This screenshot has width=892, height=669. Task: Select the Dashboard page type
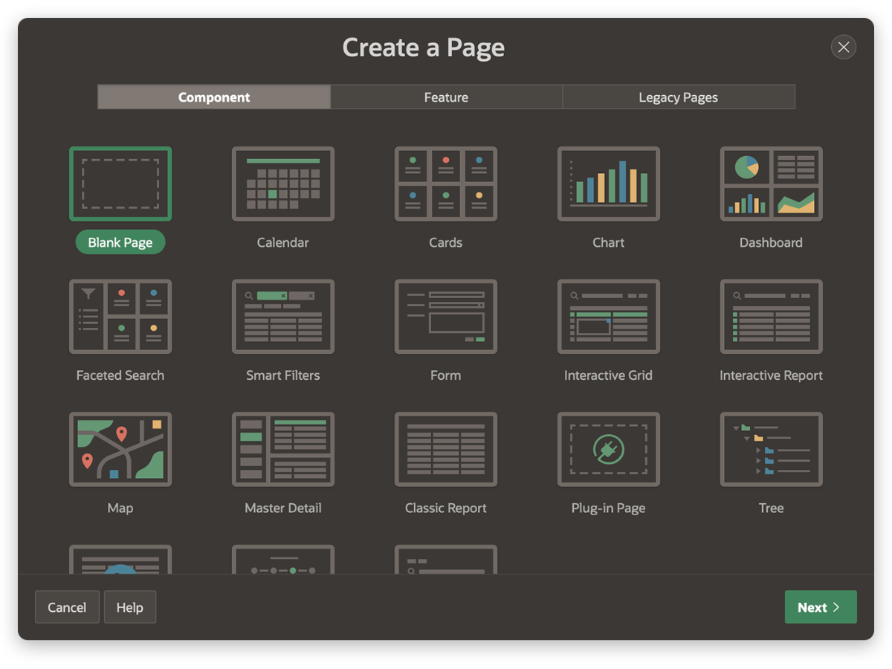pyautogui.click(x=771, y=184)
